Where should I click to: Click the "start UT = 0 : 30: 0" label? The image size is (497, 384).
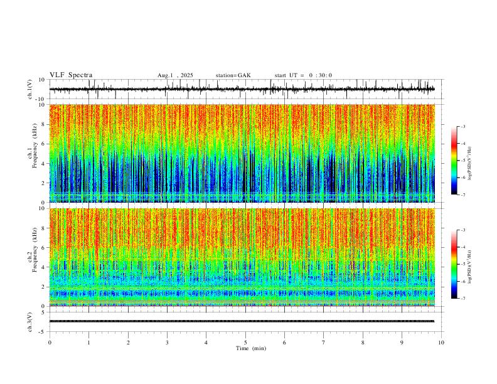click(x=303, y=75)
